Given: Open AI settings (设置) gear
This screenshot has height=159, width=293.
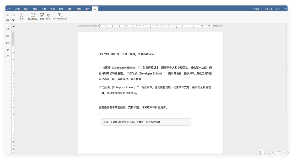Looking at the screenshot, I should [21, 17].
